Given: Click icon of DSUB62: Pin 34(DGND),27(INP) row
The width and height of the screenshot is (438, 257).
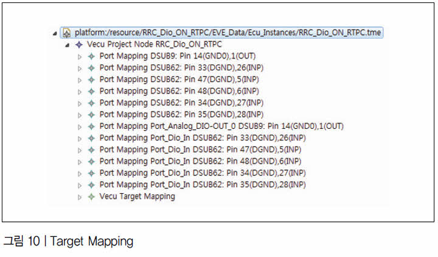Looking at the screenshot, I should (91, 103).
